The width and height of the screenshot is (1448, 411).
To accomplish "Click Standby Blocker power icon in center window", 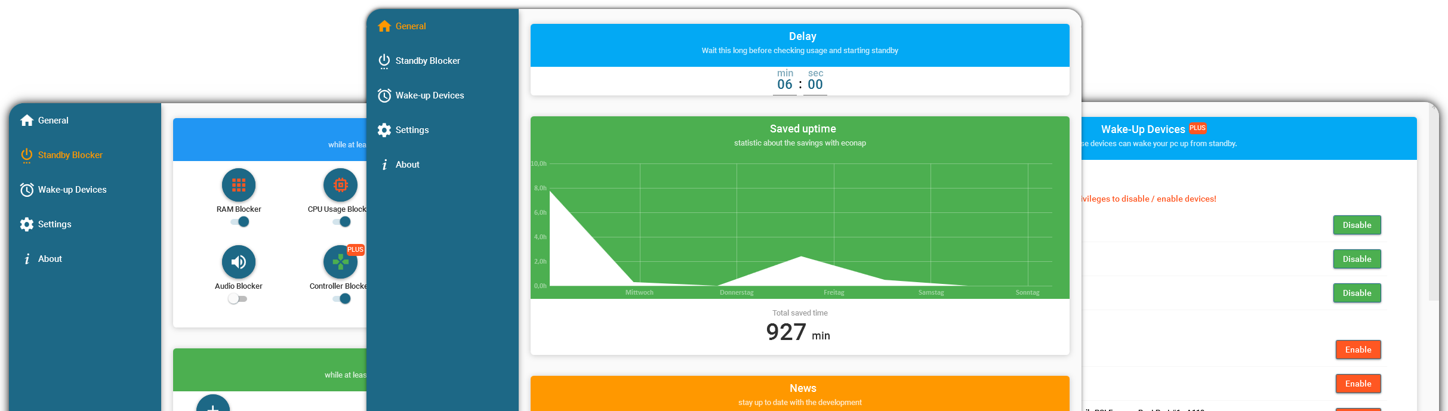I will 384,61.
